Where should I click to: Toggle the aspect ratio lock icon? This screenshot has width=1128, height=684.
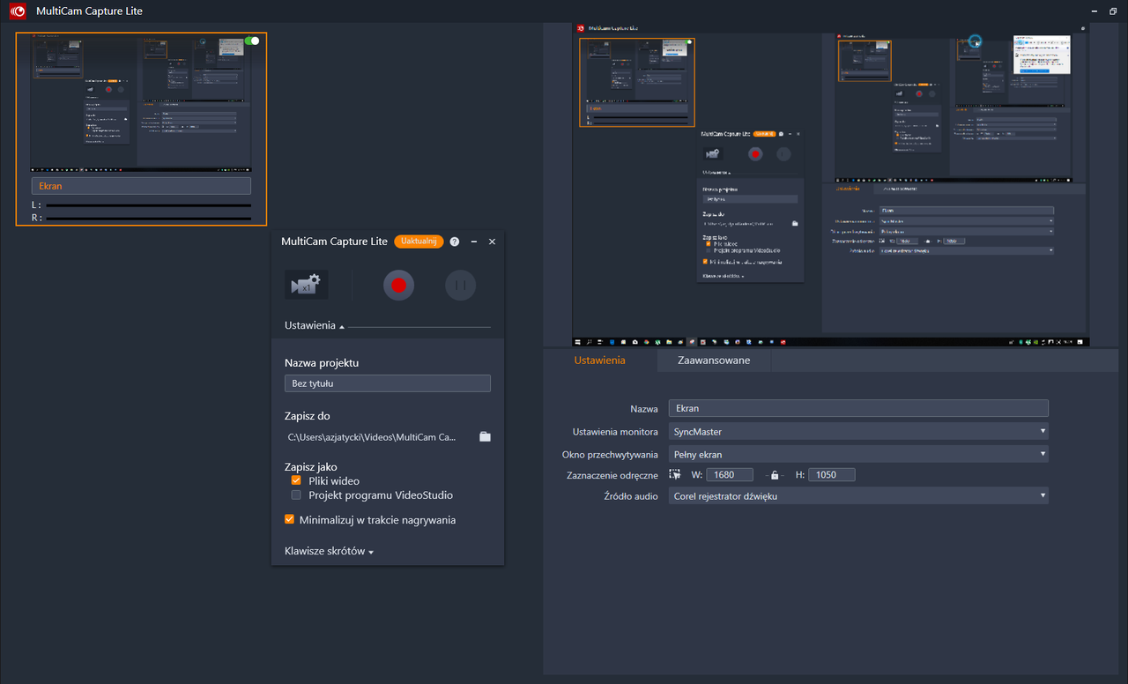tap(775, 475)
